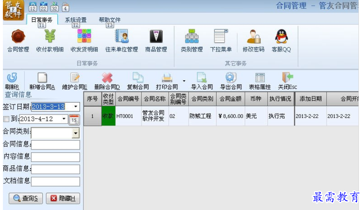Switch to 系统设置 ribbon tab
The width and height of the screenshot is (363, 210).
[76, 20]
